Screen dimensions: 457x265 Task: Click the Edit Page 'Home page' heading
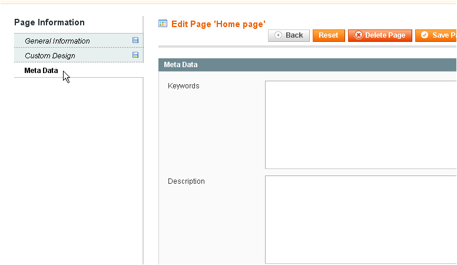[218, 24]
